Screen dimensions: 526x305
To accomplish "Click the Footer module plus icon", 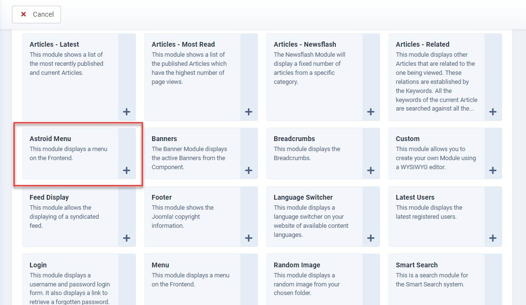I will click(248, 238).
